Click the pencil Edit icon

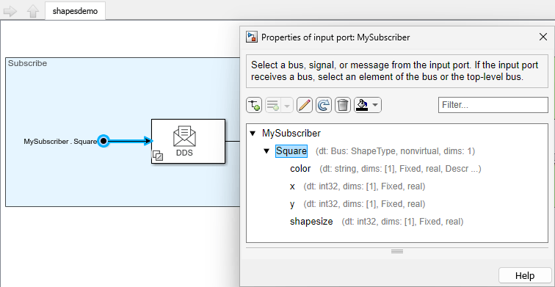[x=305, y=105]
